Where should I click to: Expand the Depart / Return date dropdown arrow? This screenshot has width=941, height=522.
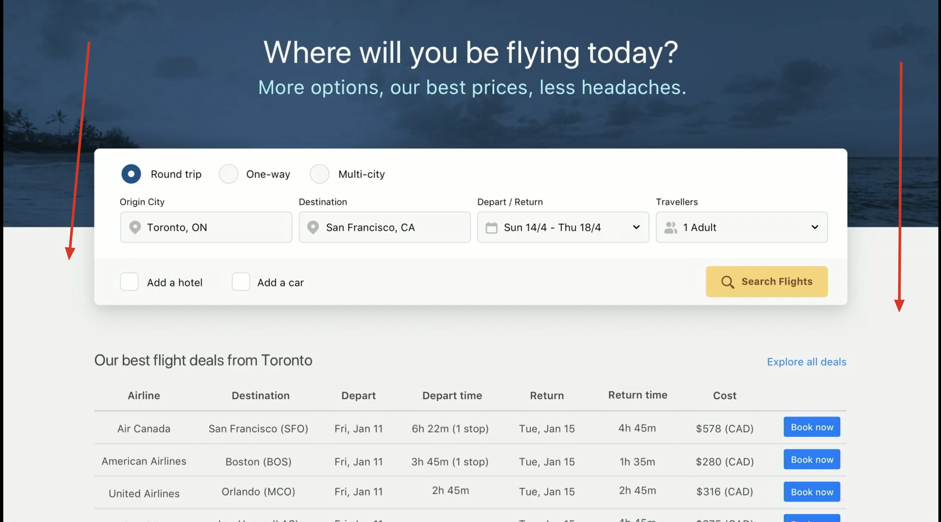(636, 227)
